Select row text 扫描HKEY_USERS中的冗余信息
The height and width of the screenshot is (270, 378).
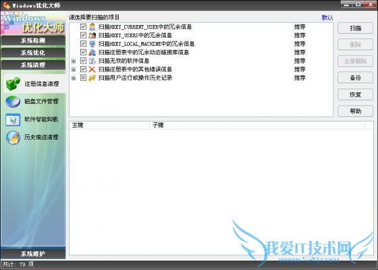coord(135,35)
